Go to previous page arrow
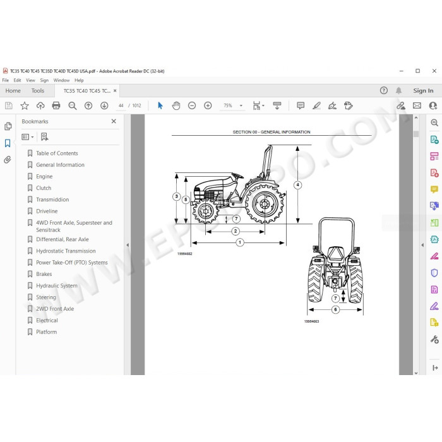Screen dimensions: 442x442 coord(88,105)
